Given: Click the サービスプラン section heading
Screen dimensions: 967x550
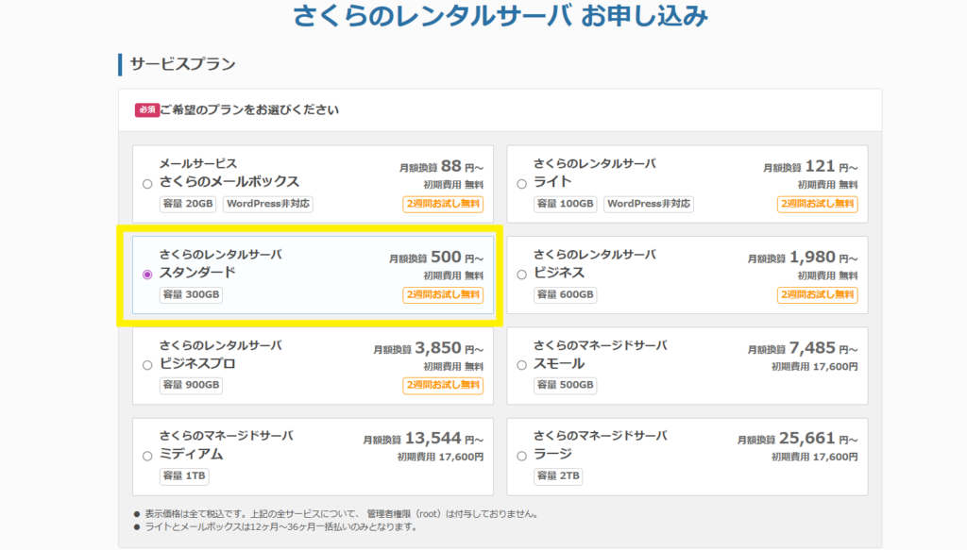Looking at the screenshot, I should pyautogui.click(x=182, y=64).
